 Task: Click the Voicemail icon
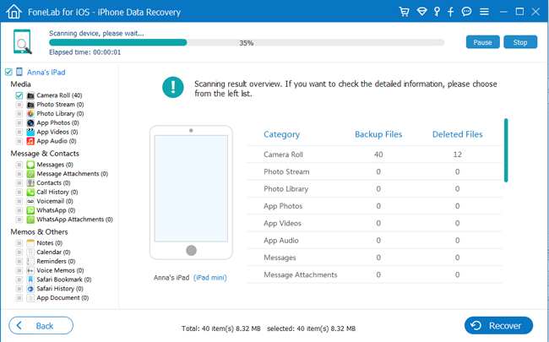tap(30, 201)
